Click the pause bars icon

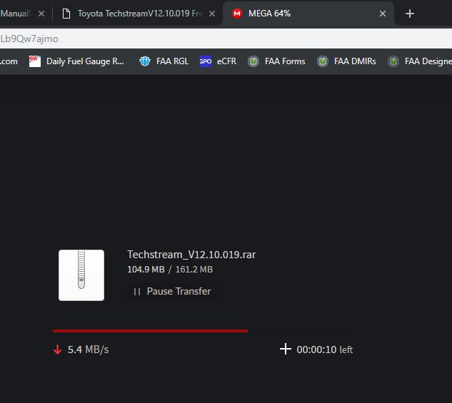pyautogui.click(x=137, y=292)
